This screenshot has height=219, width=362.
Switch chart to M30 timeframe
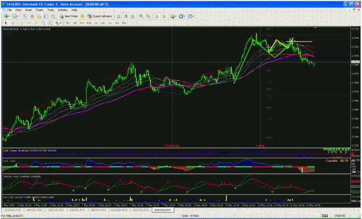89,23
